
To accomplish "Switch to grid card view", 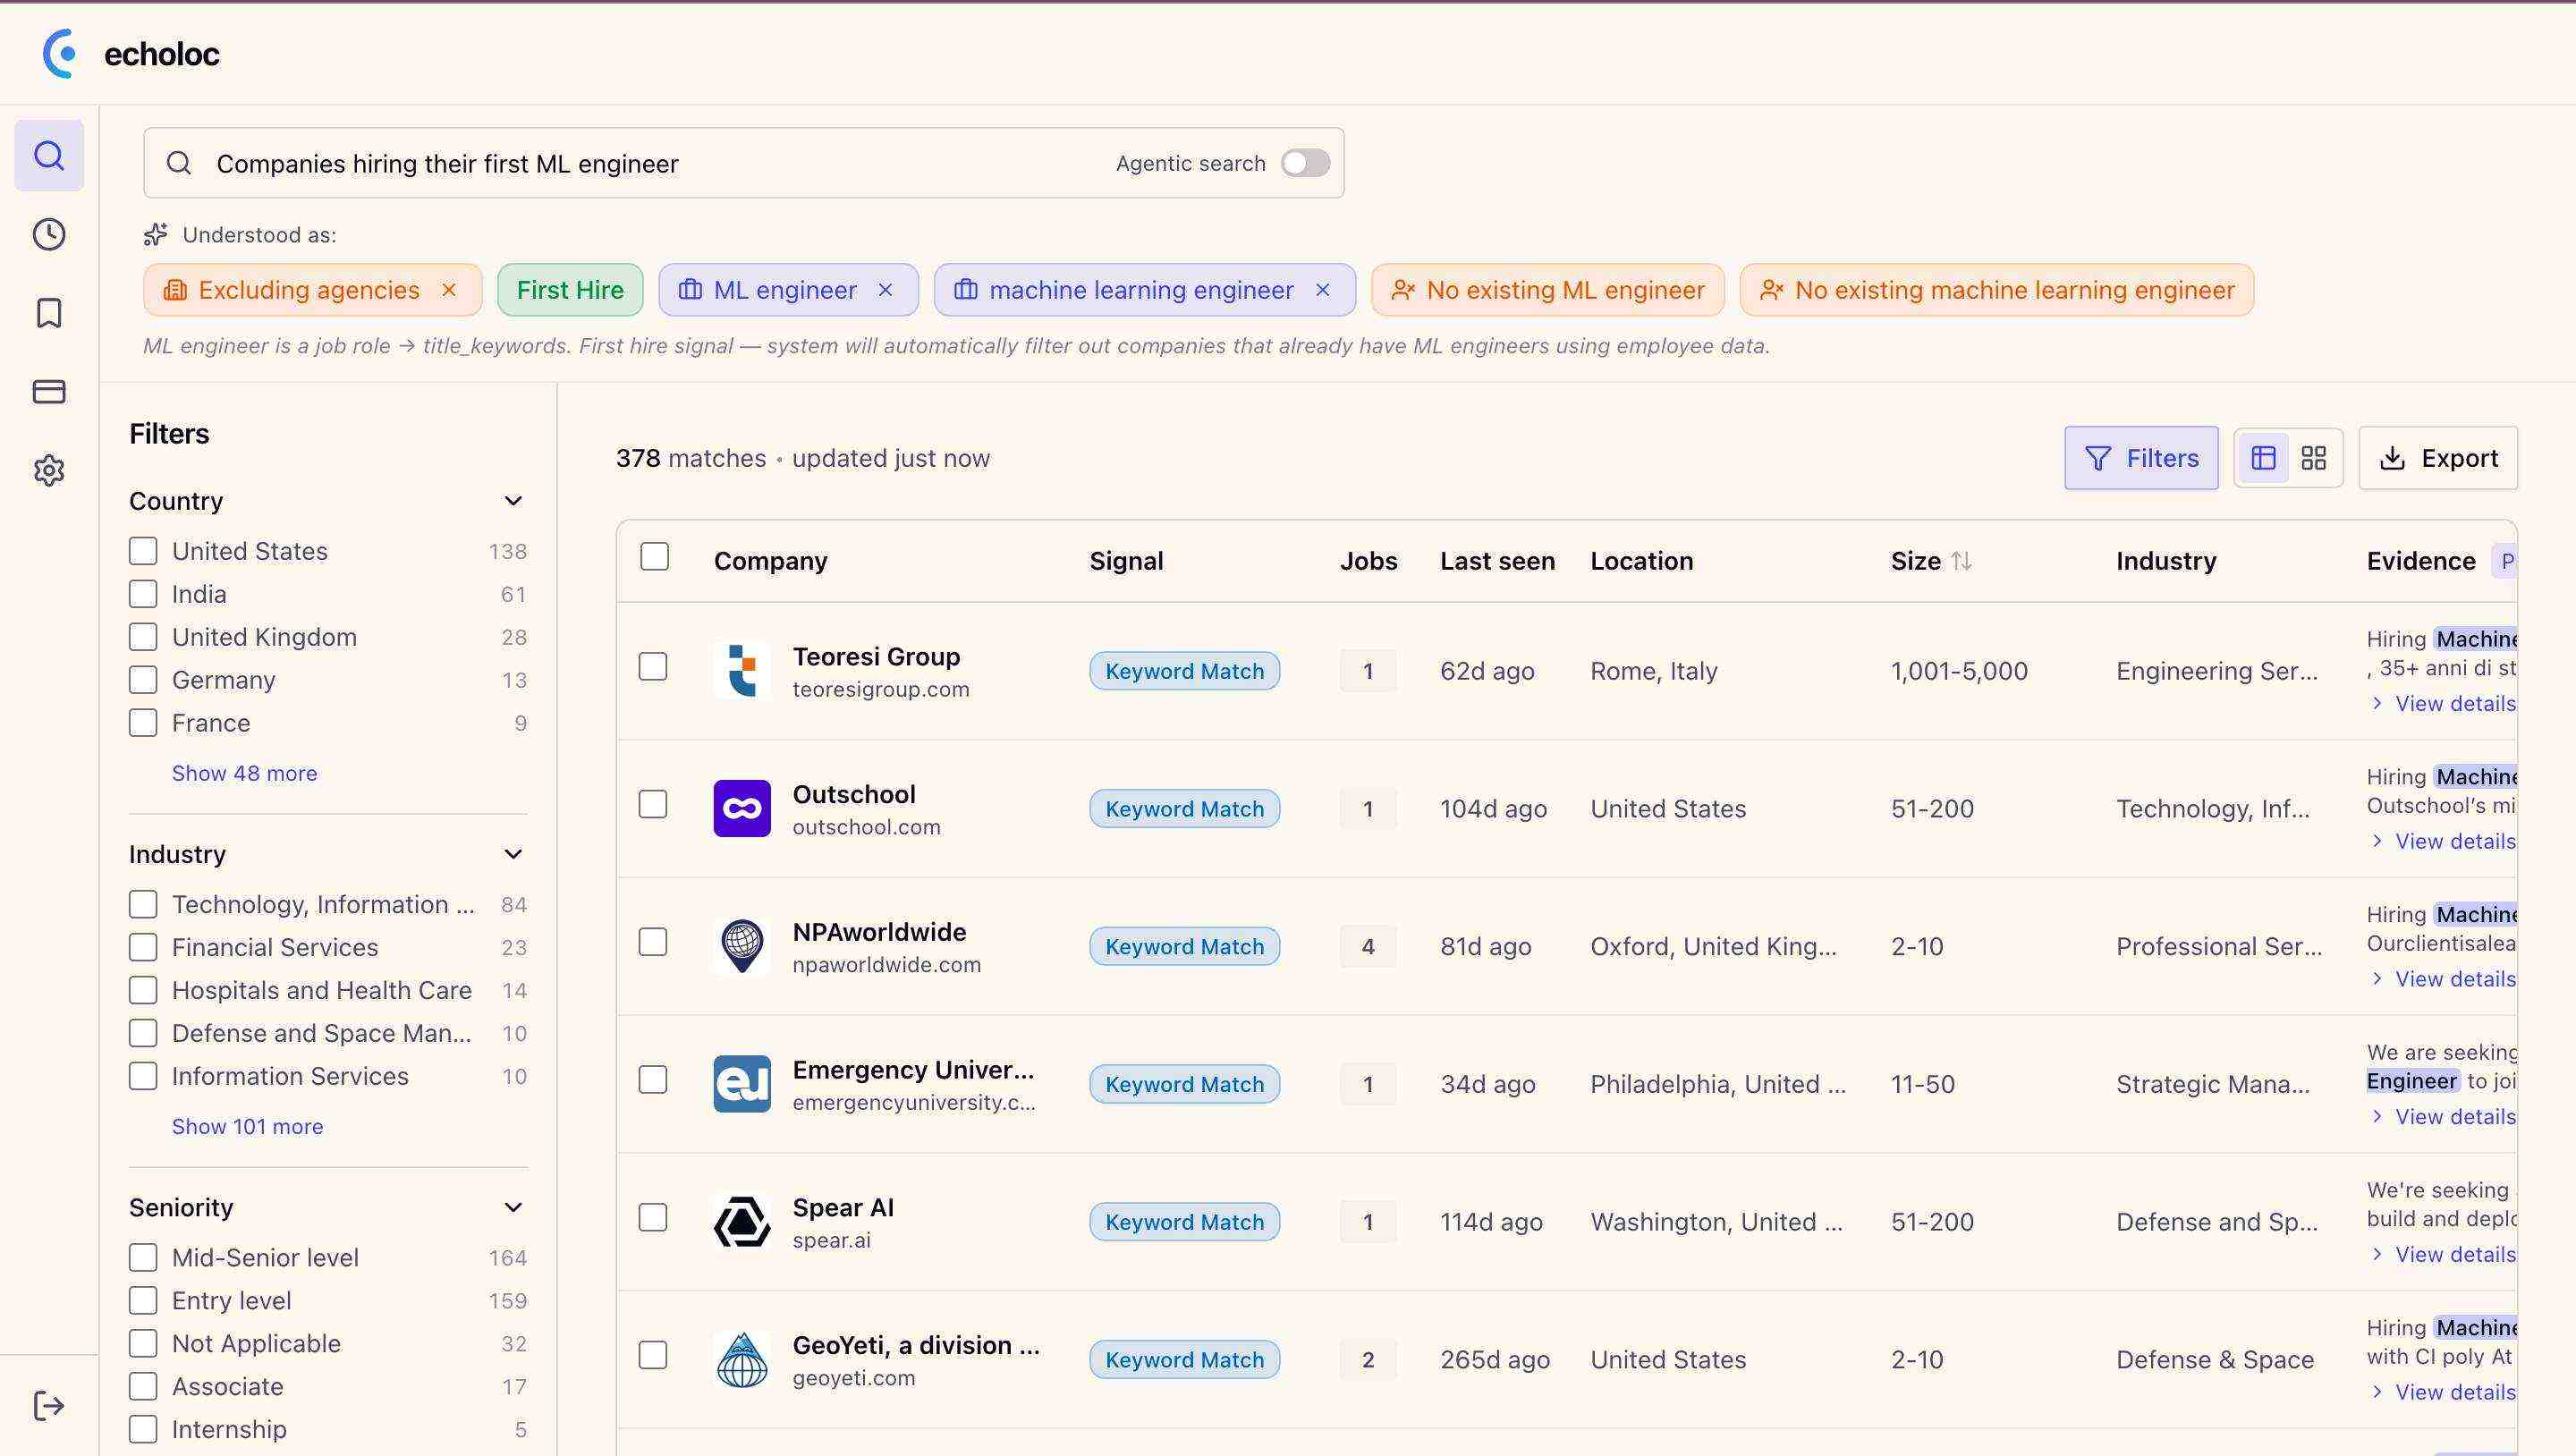I will tap(2313, 457).
